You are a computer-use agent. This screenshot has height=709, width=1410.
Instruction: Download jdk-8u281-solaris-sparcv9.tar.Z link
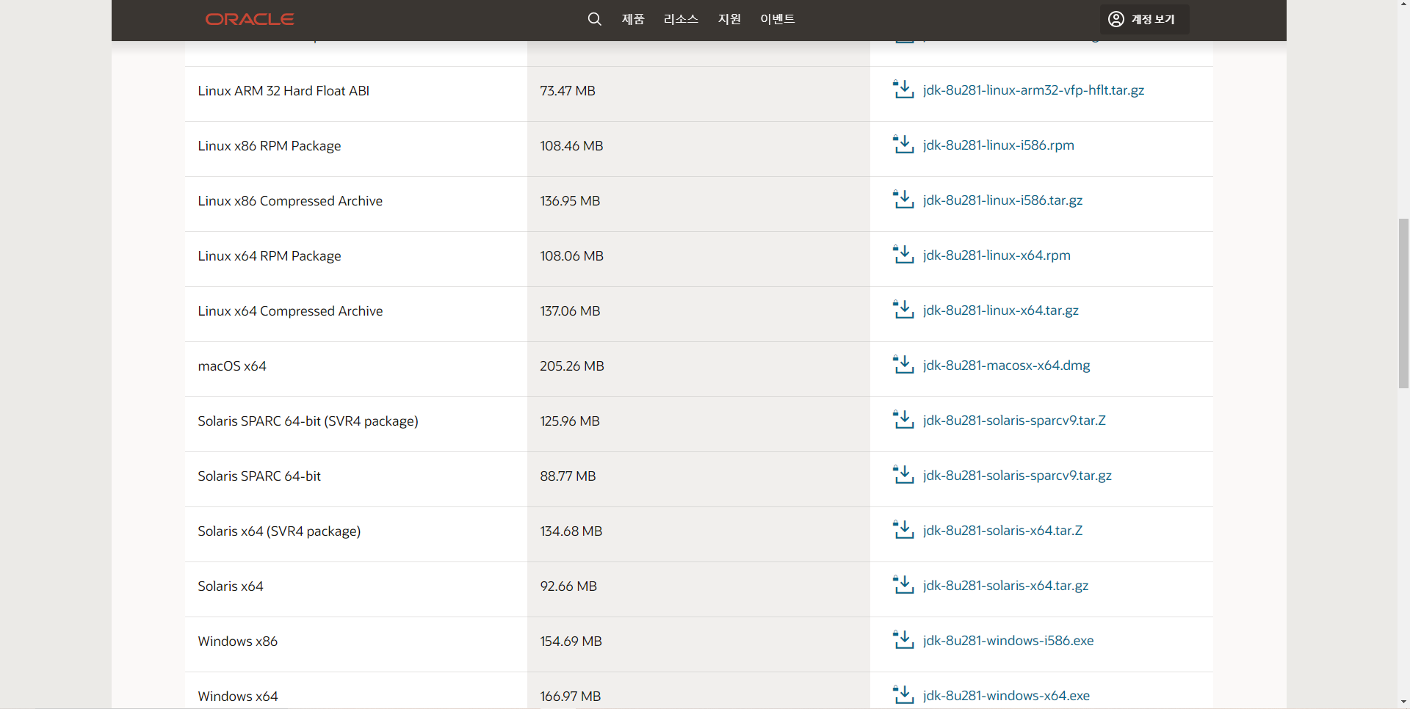point(1014,421)
